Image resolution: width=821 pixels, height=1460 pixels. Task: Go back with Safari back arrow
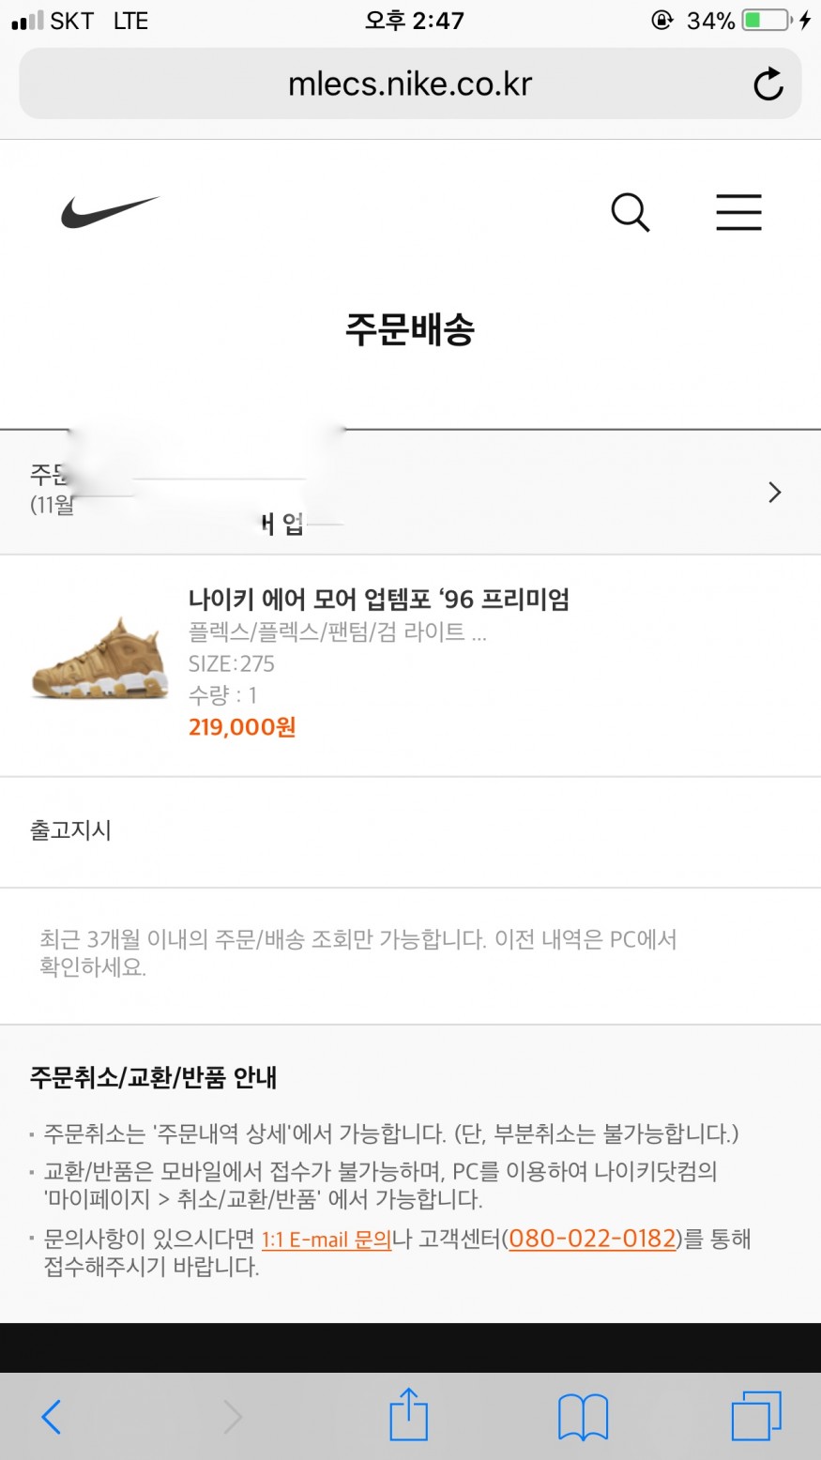[x=52, y=1417]
